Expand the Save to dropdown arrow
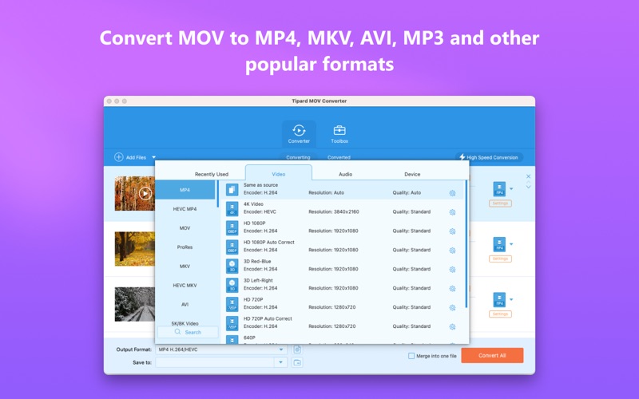639x399 pixels. [280, 362]
